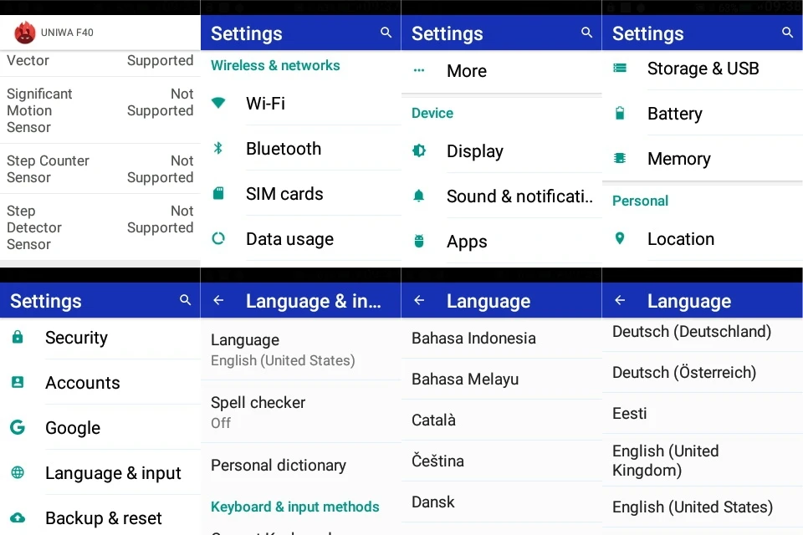
Task: Tap the AnTuTu flame logo beside UNIWA F40
Action: coord(24,33)
